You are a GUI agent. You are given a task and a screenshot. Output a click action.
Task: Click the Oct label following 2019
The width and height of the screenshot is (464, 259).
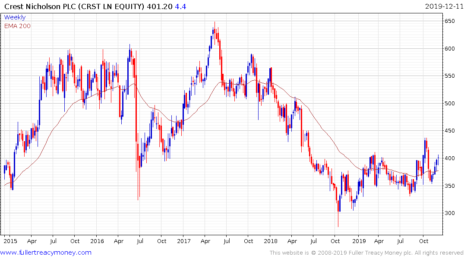[x=423, y=241]
